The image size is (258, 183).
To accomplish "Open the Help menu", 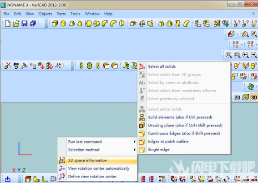I will point(108,14).
